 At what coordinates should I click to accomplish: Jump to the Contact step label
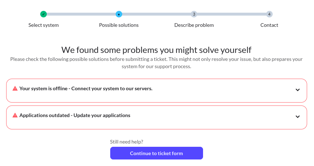pyautogui.click(x=269, y=25)
